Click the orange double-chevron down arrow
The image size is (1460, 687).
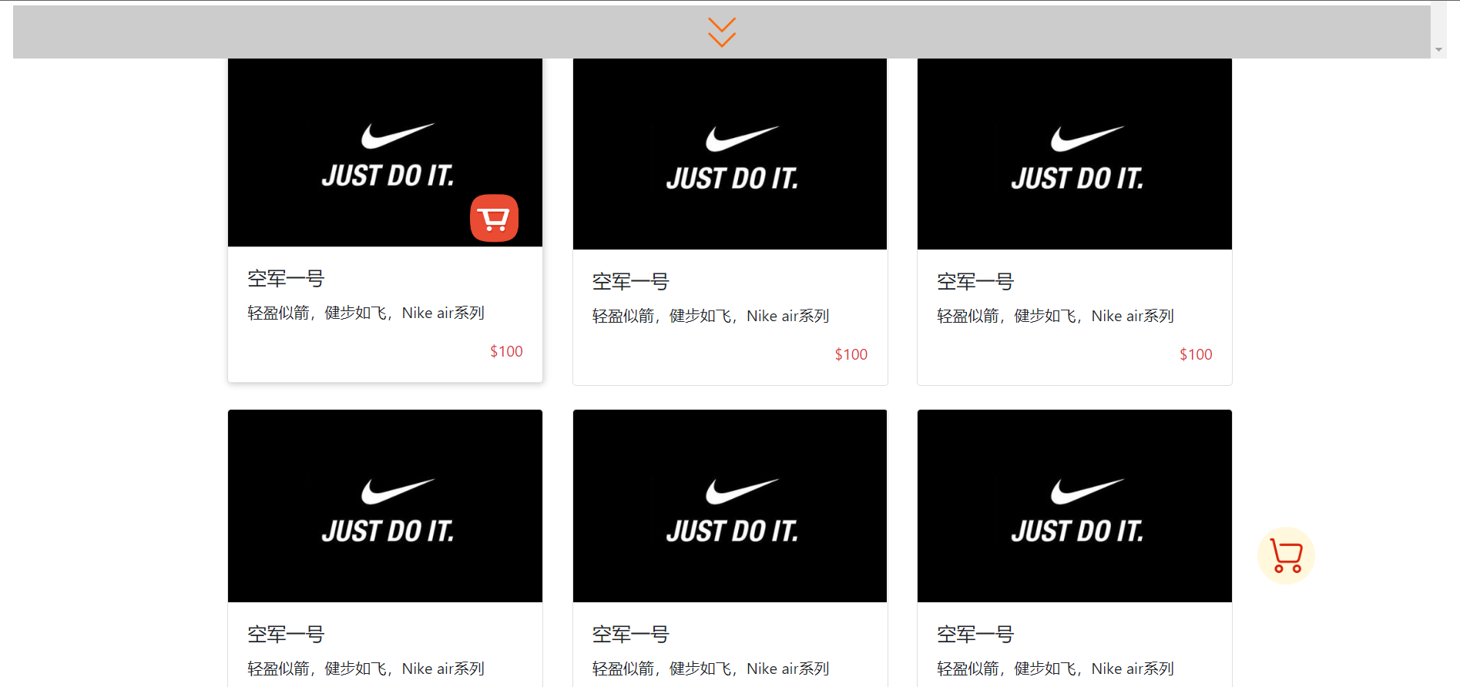722,32
